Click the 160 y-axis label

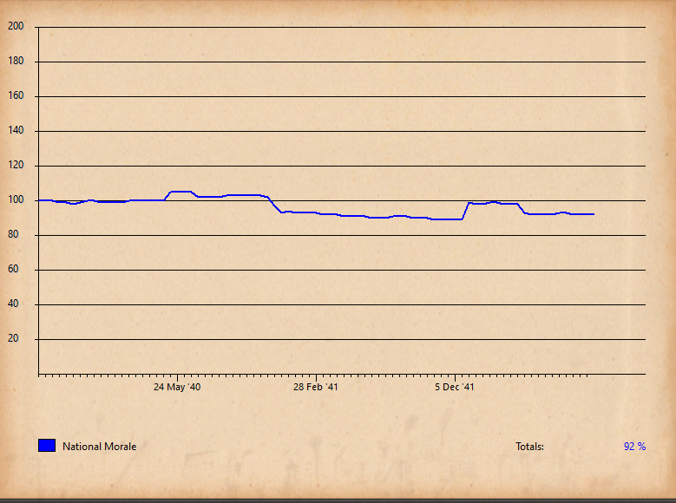point(16,95)
